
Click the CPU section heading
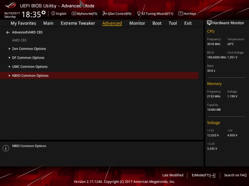pyautogui.click(x=211, y=31)
